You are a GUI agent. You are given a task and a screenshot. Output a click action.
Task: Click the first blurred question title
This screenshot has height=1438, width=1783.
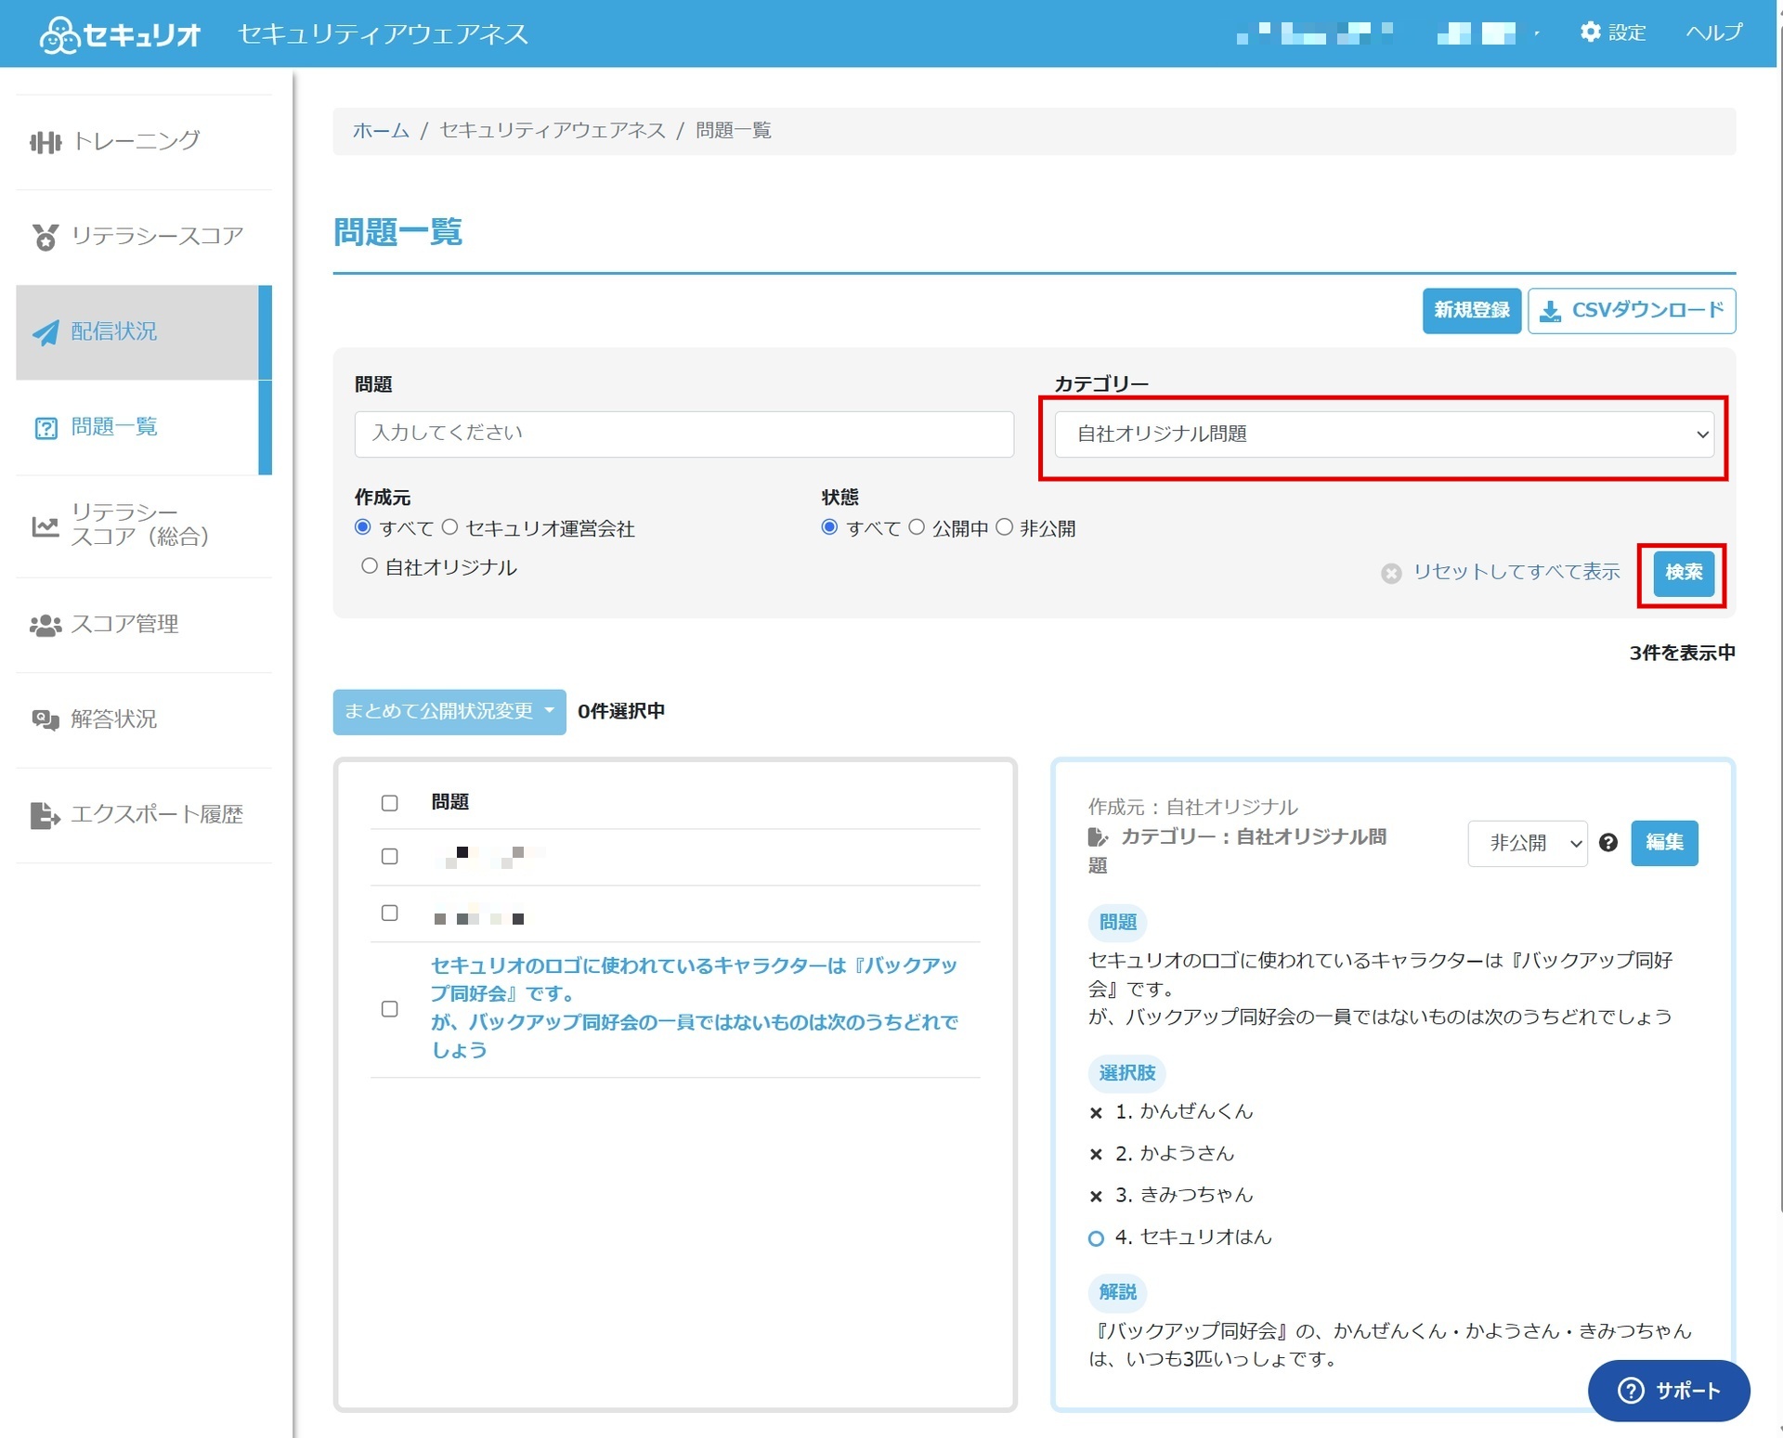(490, 857)
